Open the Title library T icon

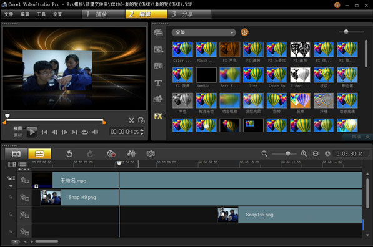tap(158, 83)
